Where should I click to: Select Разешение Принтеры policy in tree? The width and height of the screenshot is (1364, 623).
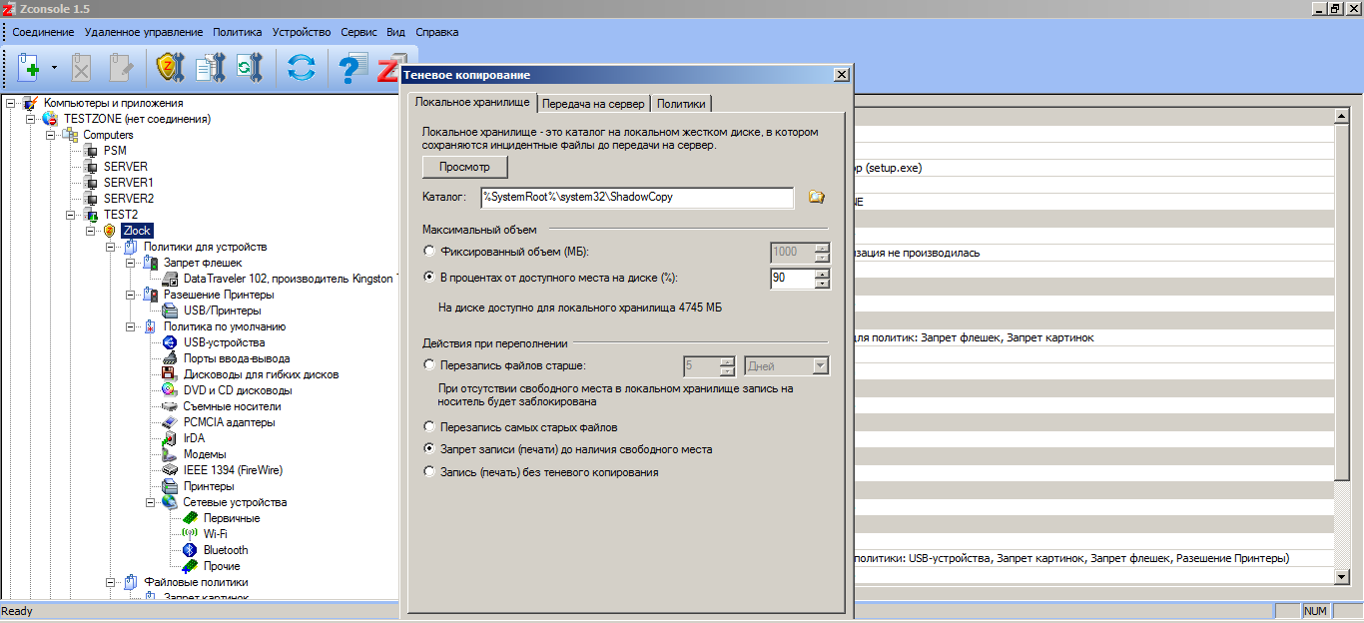point(219,295)
